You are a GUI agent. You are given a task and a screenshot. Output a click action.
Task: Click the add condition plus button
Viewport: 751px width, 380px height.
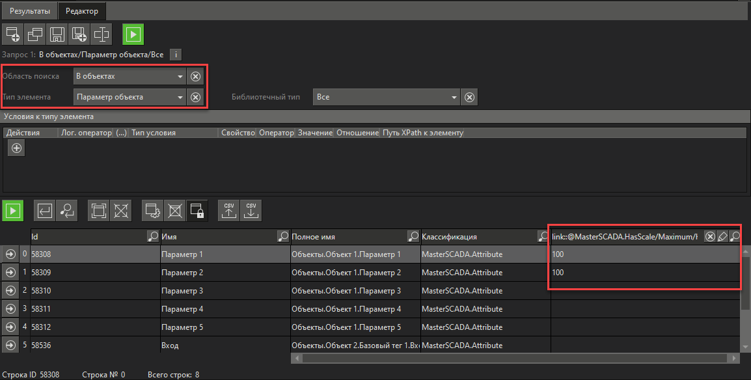(17, 148)
